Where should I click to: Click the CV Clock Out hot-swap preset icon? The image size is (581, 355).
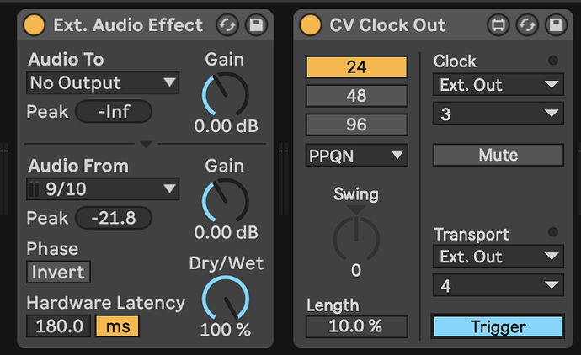[x=527, y=25]
